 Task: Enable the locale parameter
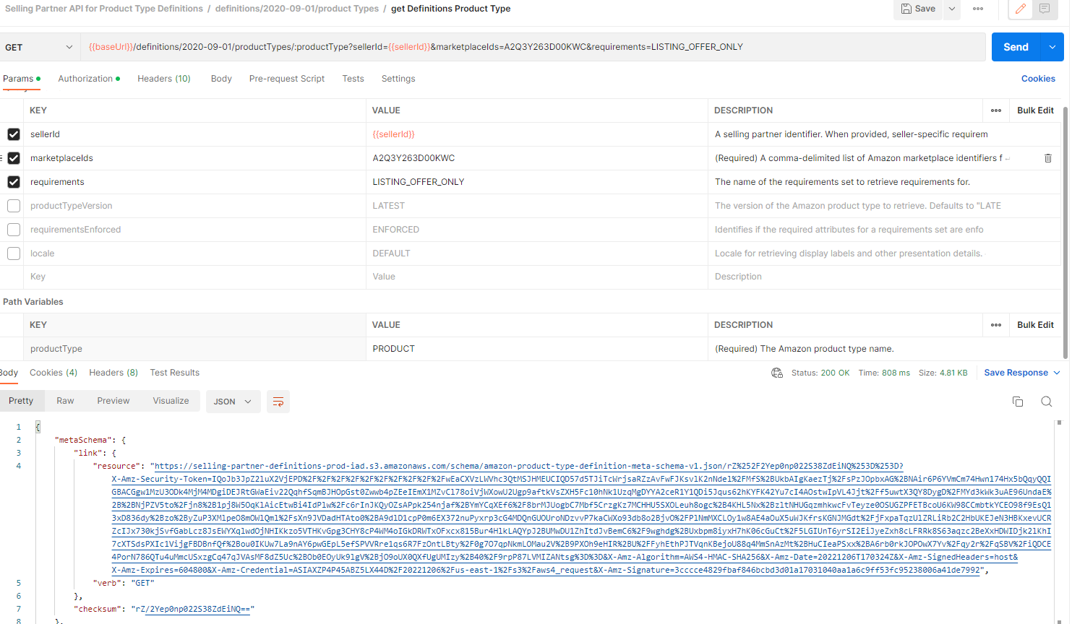(14, 253)
